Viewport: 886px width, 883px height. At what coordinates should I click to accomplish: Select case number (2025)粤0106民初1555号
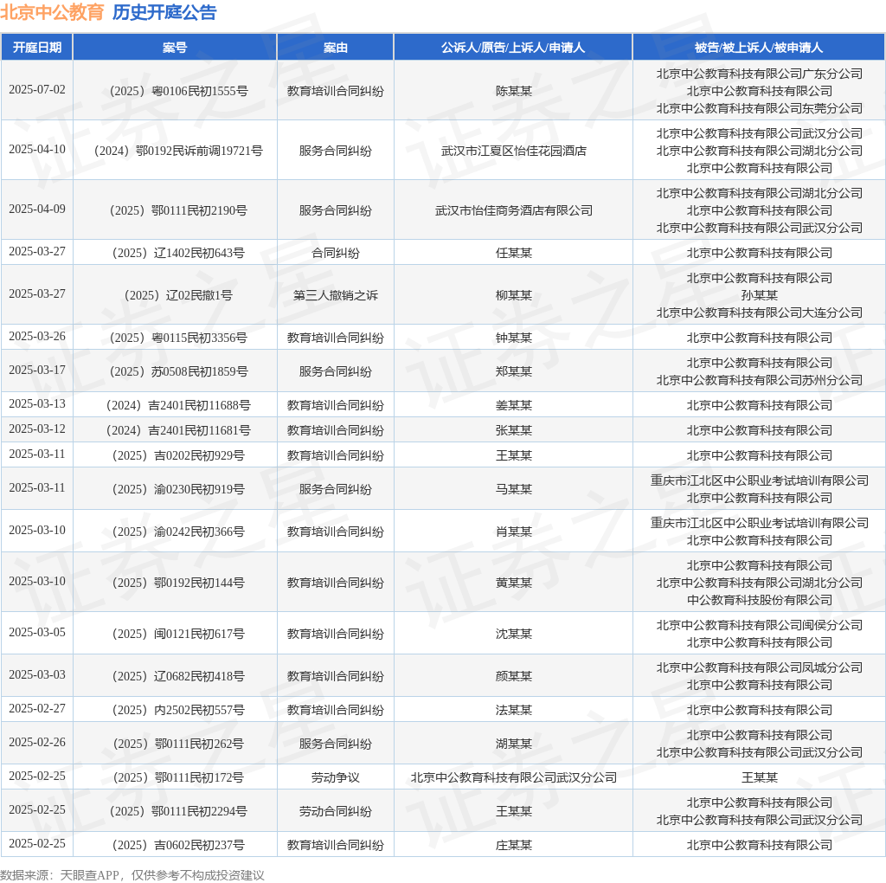(x=178, y=91)
